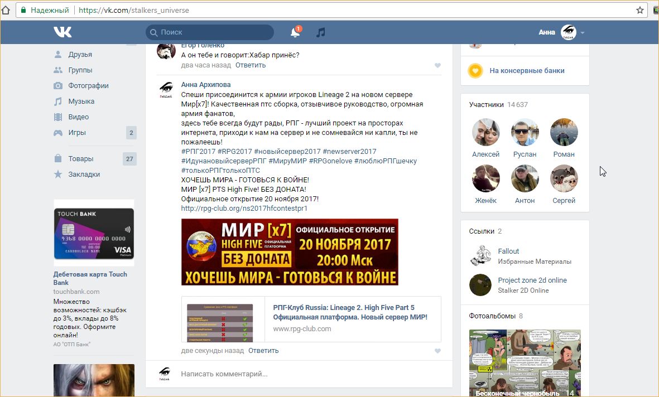
Task: Click the Закладки star icon
Action: click(58, 174)
